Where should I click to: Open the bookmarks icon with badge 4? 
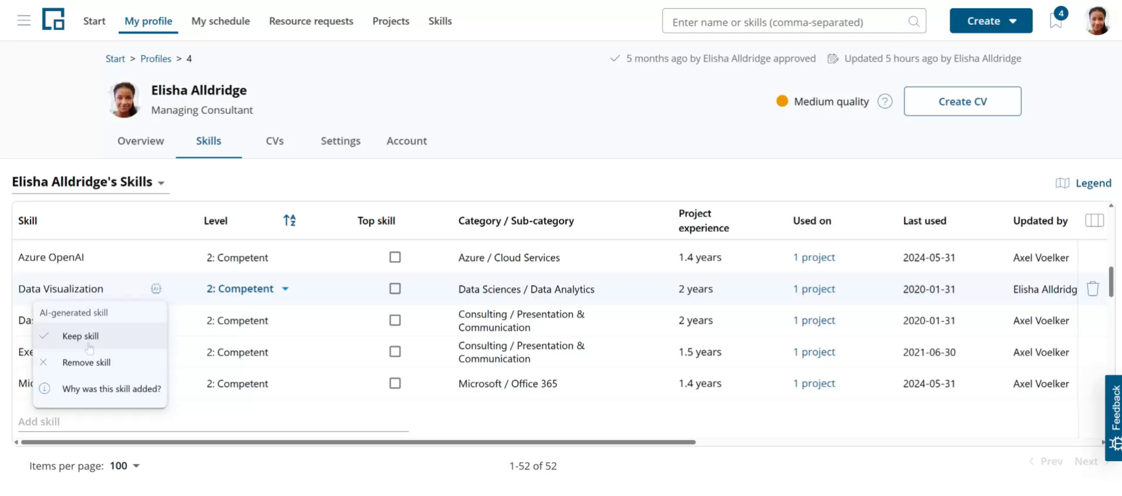click(1056, 20)
